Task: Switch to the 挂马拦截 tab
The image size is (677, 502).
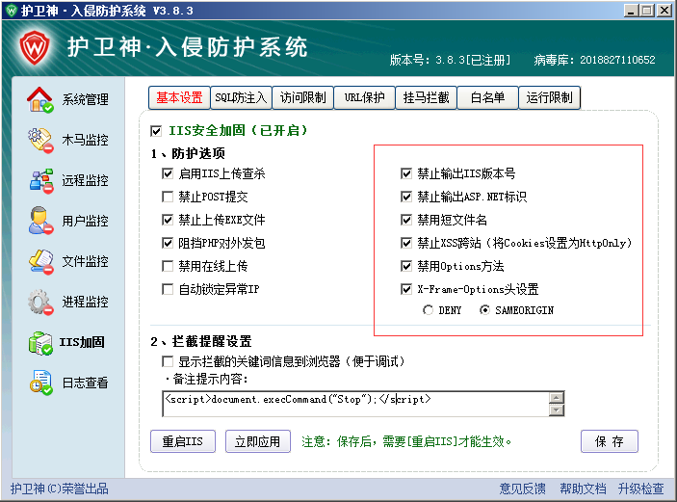Action: click(427, 98)
